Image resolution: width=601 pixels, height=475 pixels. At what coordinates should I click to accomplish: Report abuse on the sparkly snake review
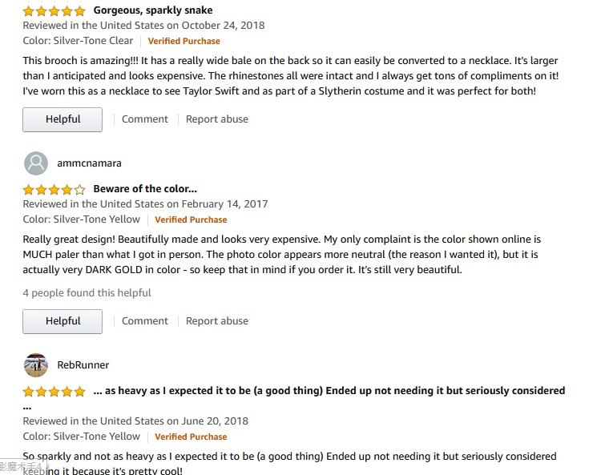coord(217,119)
